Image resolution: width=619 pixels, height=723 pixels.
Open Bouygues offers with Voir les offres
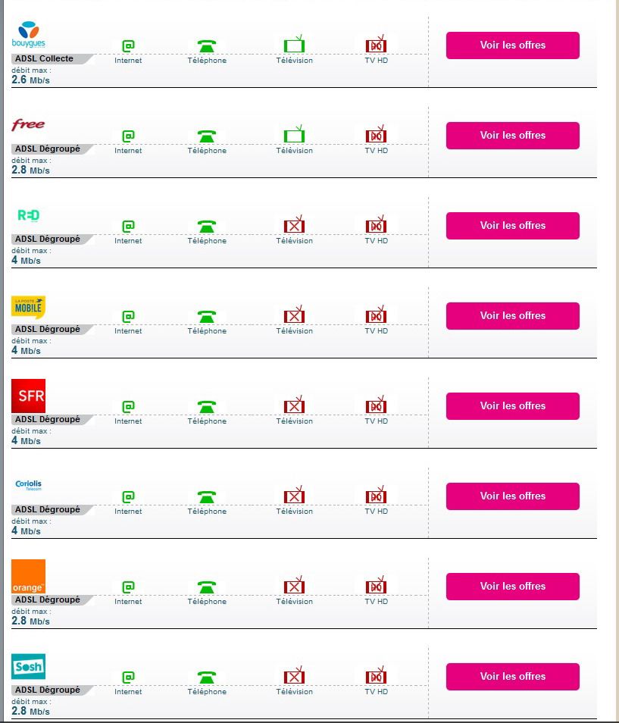(x=512, y=45)
